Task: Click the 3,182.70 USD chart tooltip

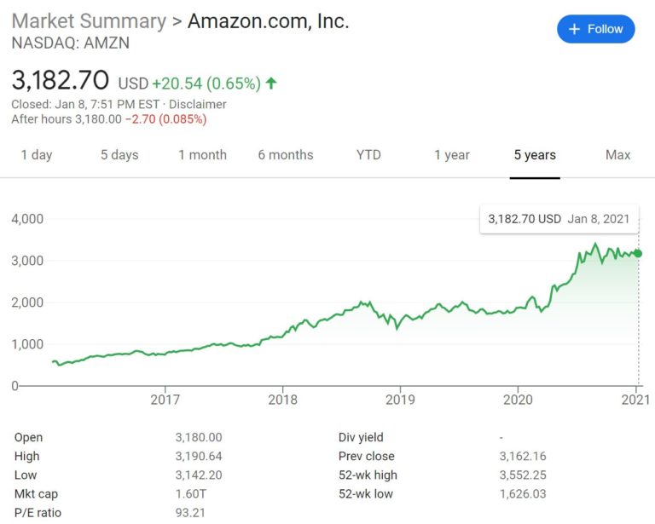Action: (559, 219)
